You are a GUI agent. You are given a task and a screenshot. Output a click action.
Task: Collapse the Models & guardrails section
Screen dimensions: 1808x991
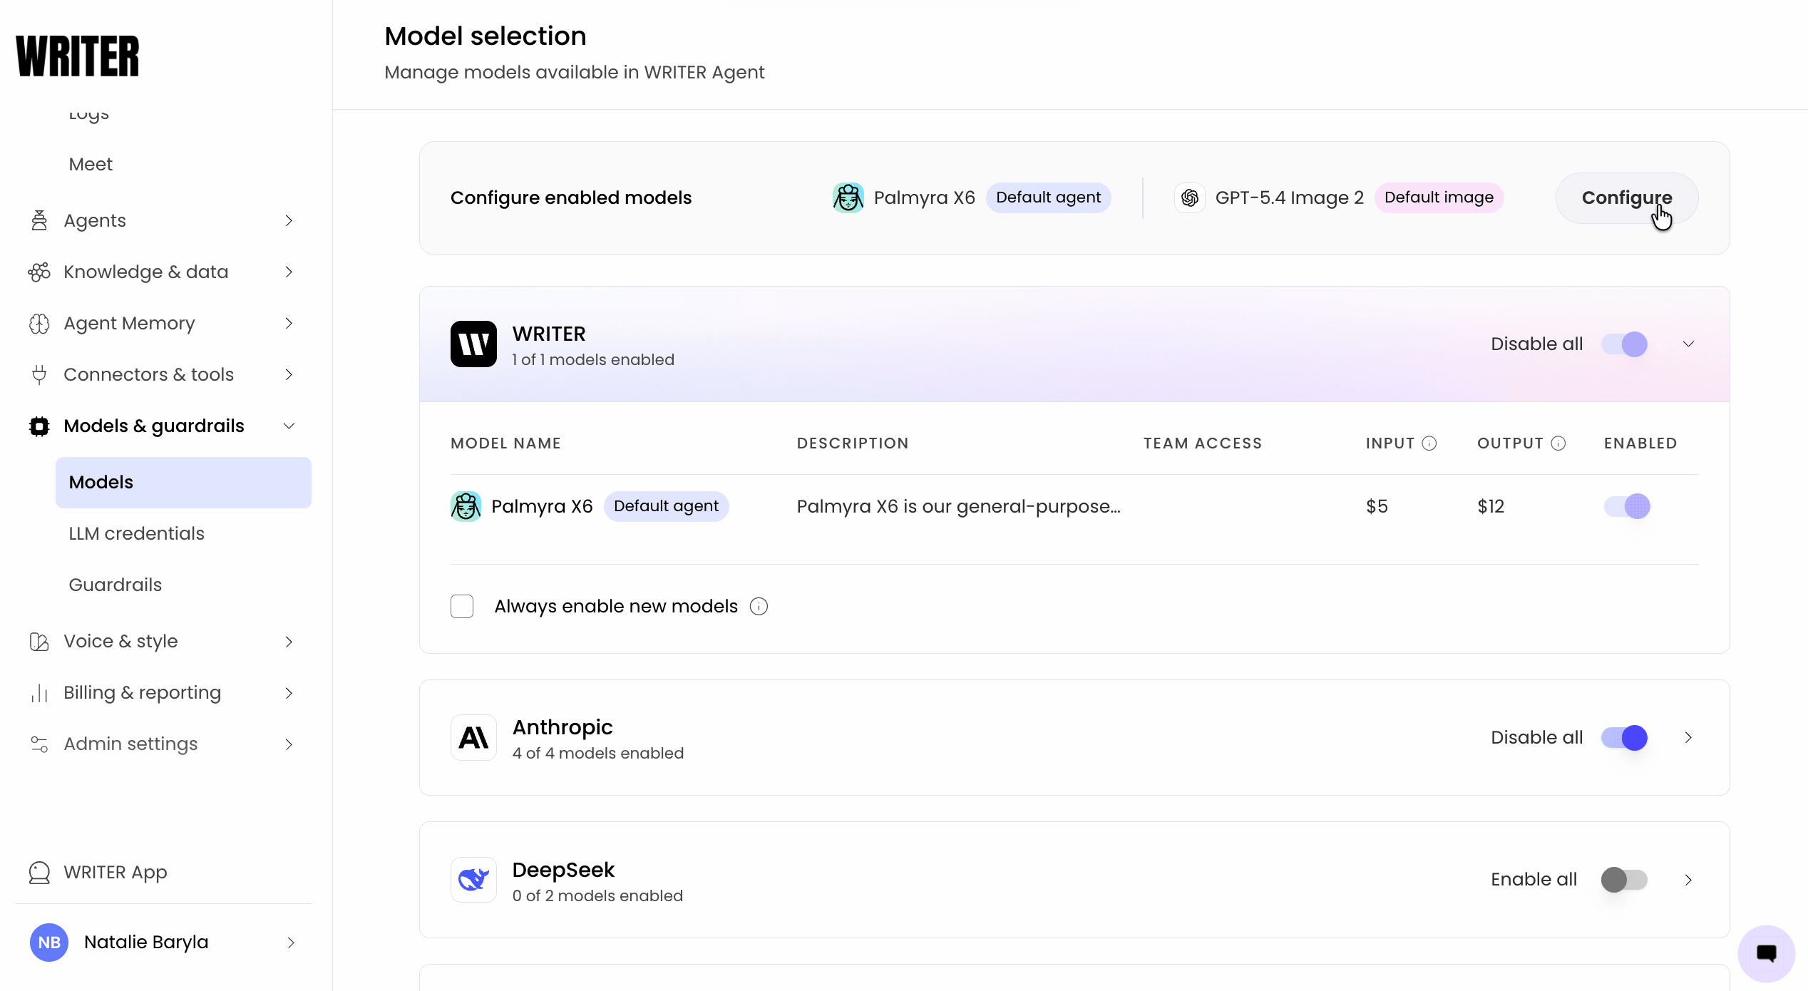[x=289, y=426]
